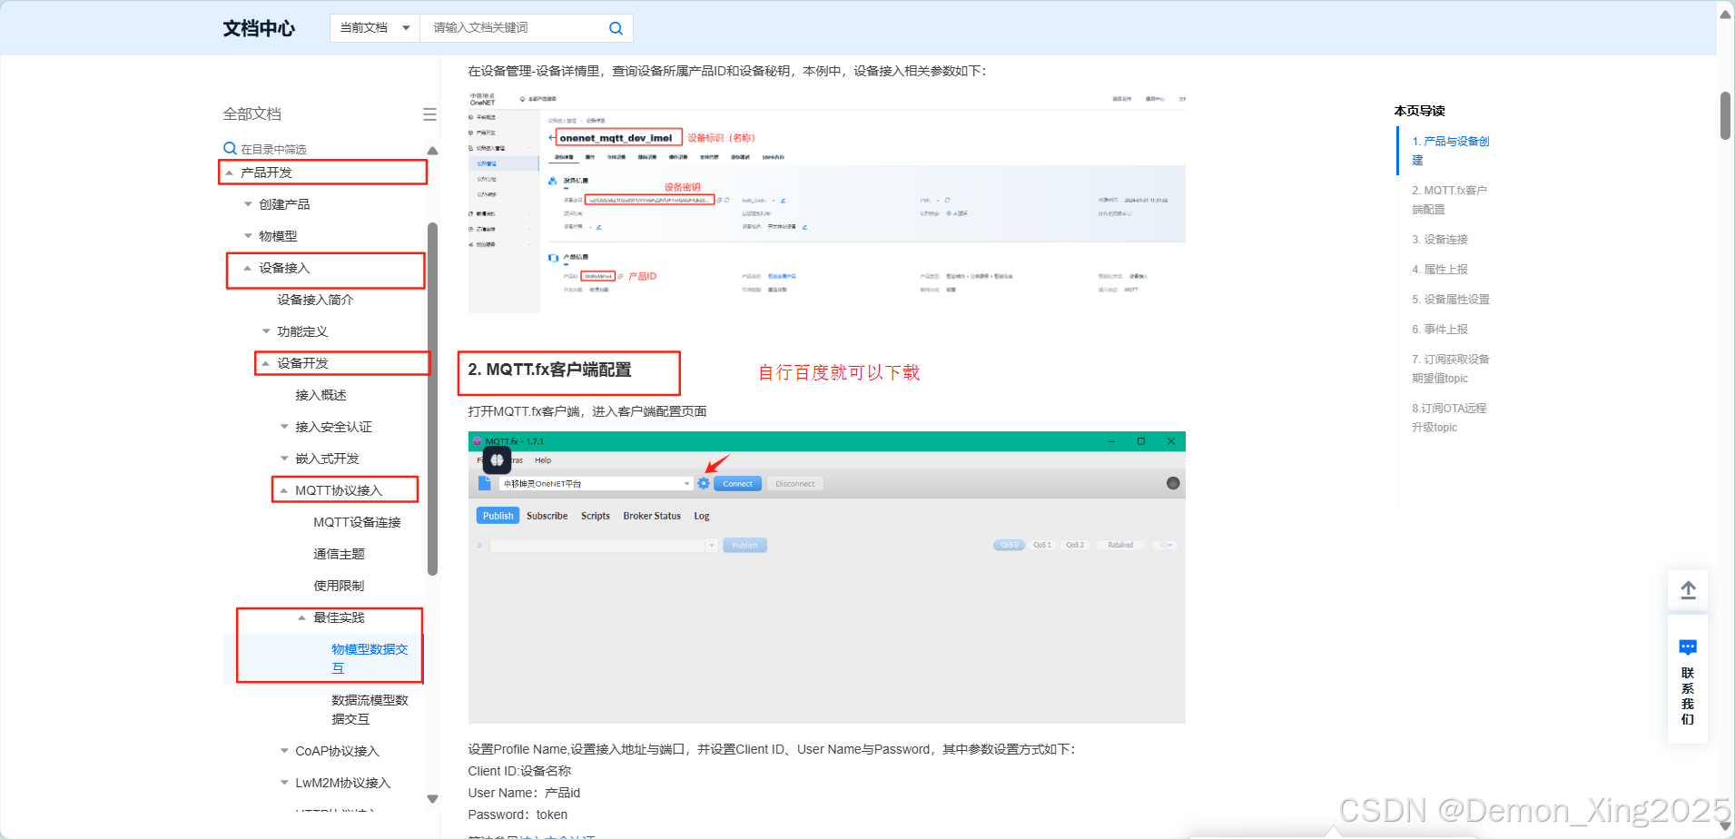The image size is (1735, 839).
Task: Expand the 创建产品 tree node
Action: coord(248,204)
